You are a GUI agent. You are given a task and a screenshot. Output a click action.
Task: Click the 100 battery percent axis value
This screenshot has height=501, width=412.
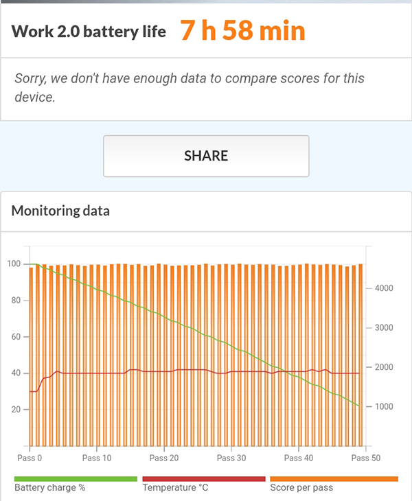[13, 264]
